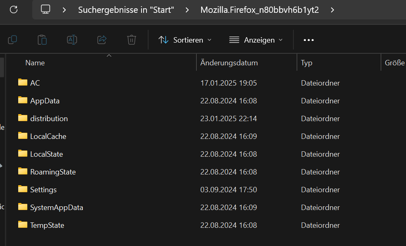Select the LocalCache folder icon

click(23, 136)
